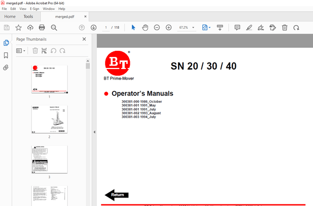
Task: Close the merged.pdf tab
Action: [85, 17]
